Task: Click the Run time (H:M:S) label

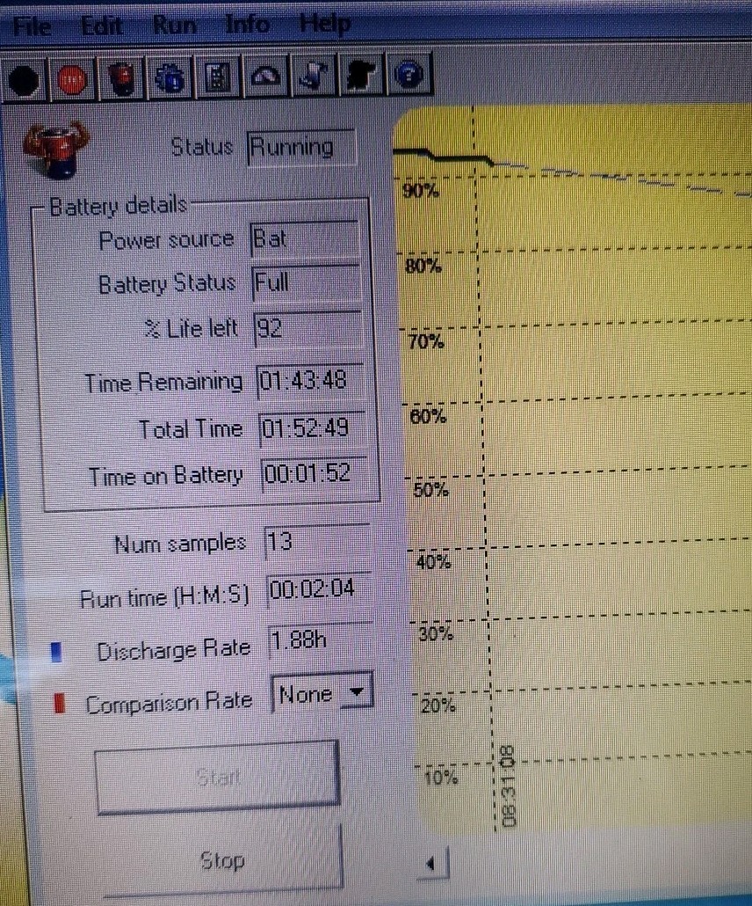Action: click(164, 598)
